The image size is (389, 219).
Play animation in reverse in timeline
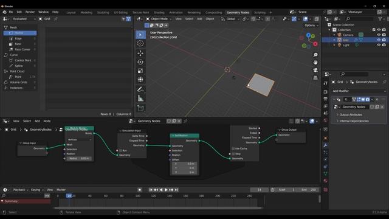click(x=161, y=190)
